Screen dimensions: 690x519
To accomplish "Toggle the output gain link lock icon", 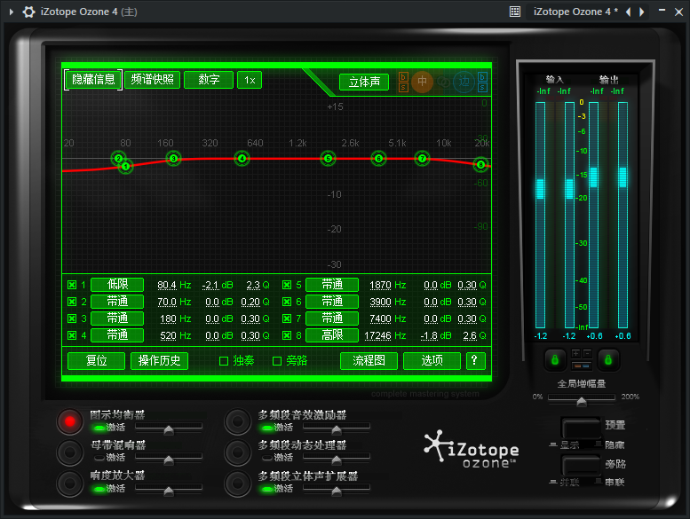I will (x=608, y=360).
